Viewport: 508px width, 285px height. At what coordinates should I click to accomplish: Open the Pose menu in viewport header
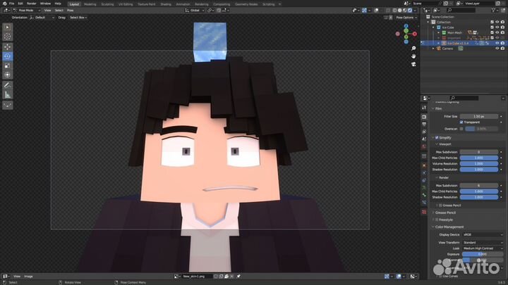[x=70, y=11]
